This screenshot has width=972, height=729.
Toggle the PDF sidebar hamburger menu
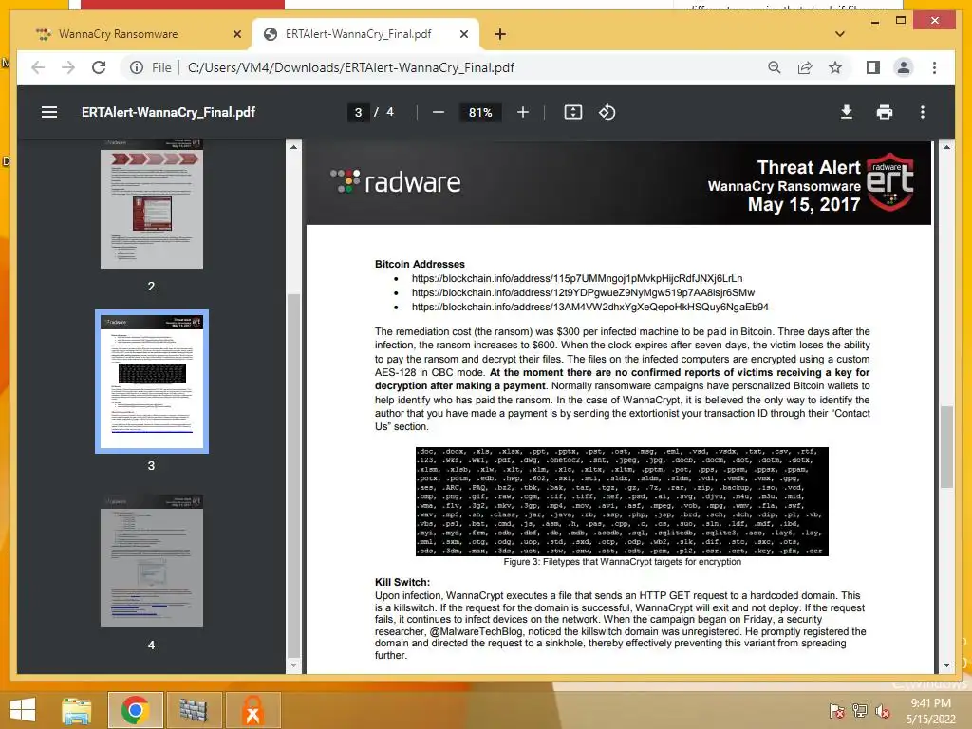click(49, 112)
